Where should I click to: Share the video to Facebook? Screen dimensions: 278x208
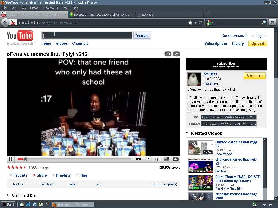(x=47, y=184)
